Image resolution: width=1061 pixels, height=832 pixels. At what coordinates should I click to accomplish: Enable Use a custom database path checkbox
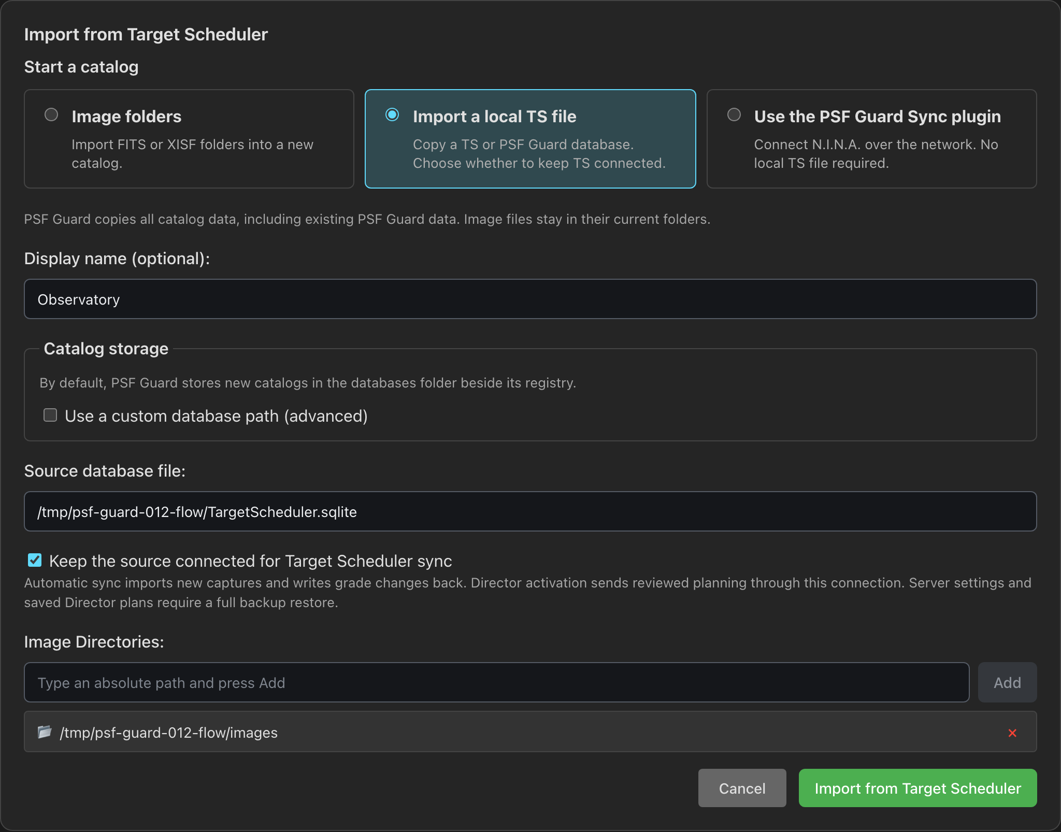tap(50, 415)
